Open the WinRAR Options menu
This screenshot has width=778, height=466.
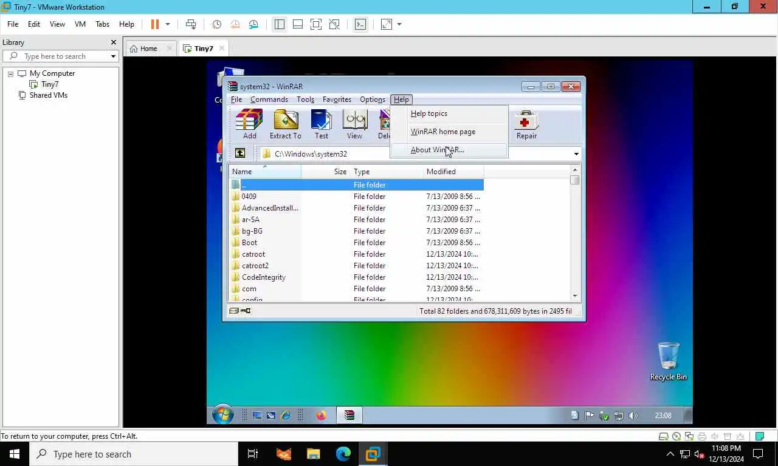coord(372,100)
